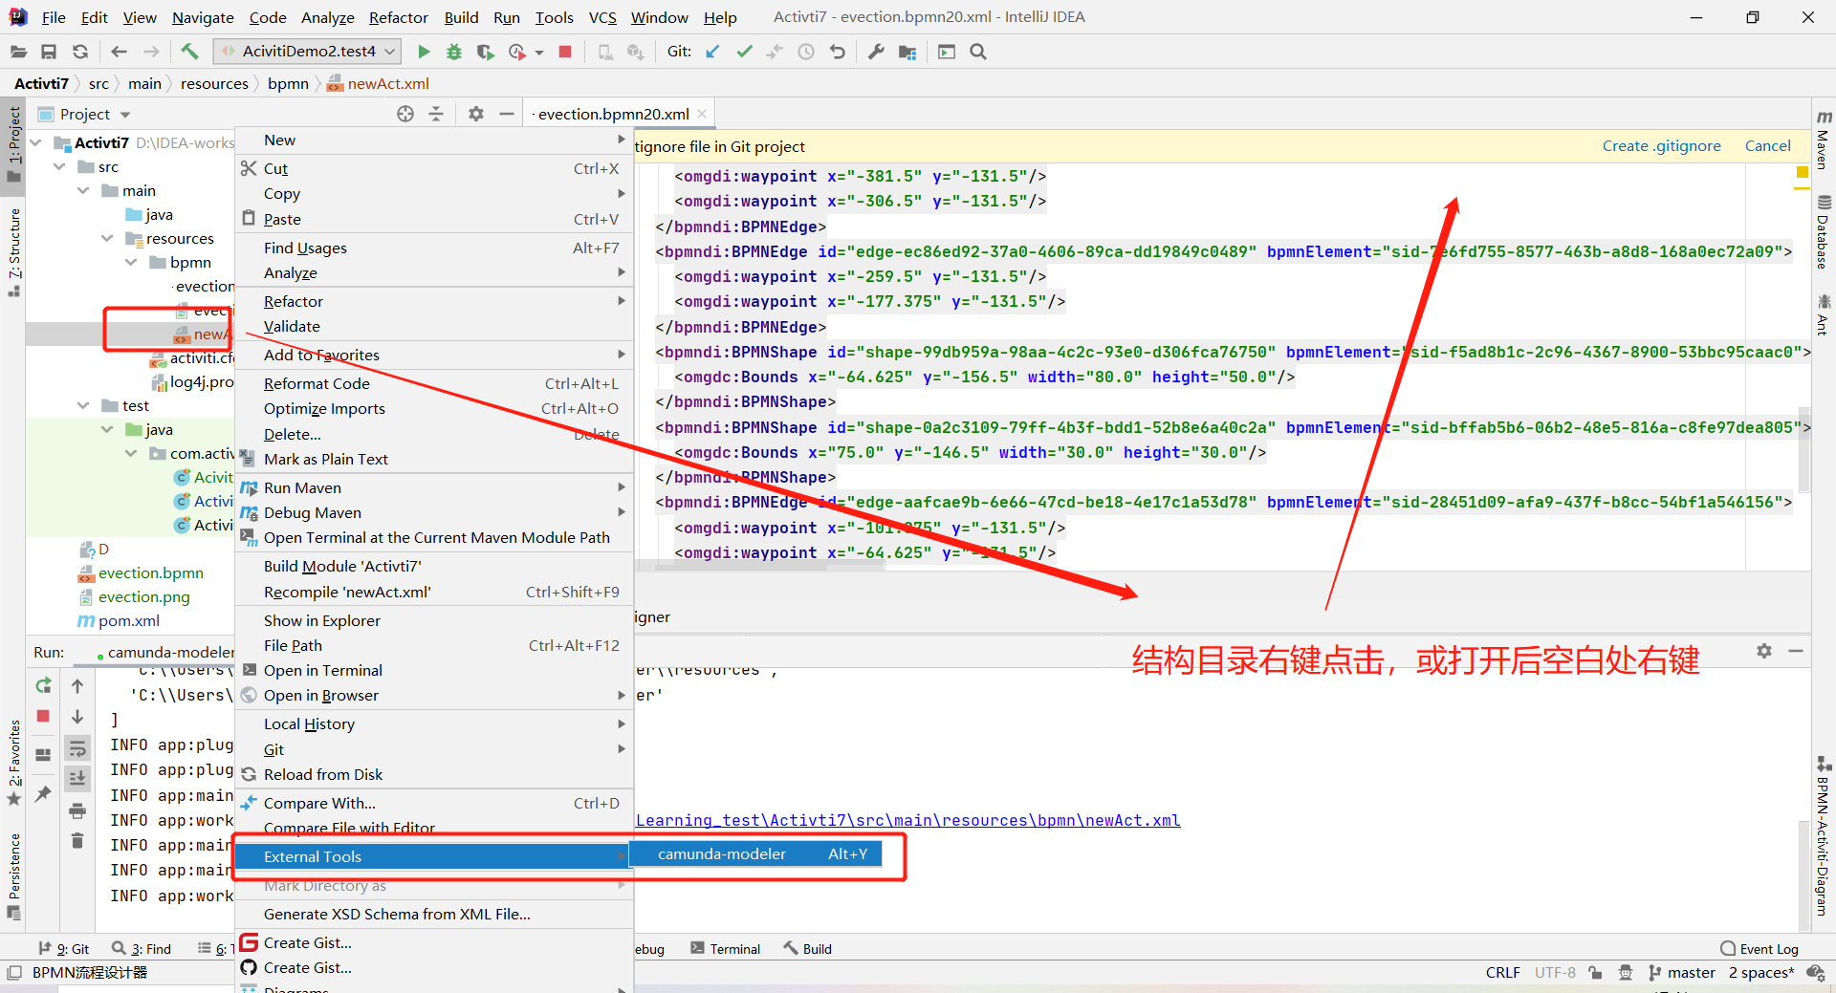Click the collapse all icon in Project panel
1836x993 pixels.
pyautogui.click(x=436, y=114)
